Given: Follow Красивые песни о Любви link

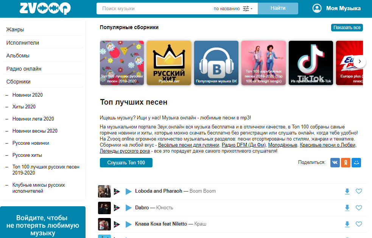Looking at the screenshot, I should [x=328, y=145].
